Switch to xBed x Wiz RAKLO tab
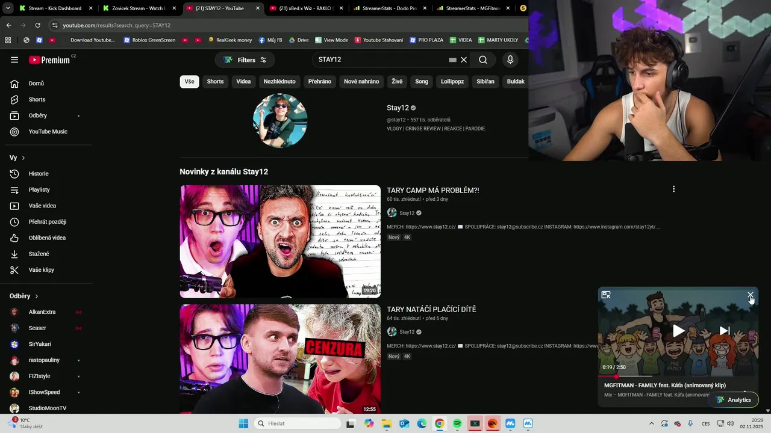Viewport: 771px width, 433px height. click(x=307, y=8)
